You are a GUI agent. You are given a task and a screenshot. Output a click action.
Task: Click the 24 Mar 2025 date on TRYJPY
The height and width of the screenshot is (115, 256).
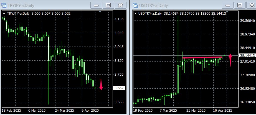65,111
